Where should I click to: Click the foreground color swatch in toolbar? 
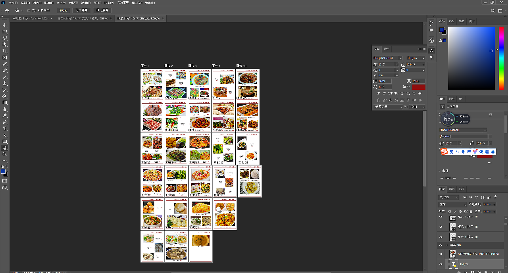(x=4, y=171)
